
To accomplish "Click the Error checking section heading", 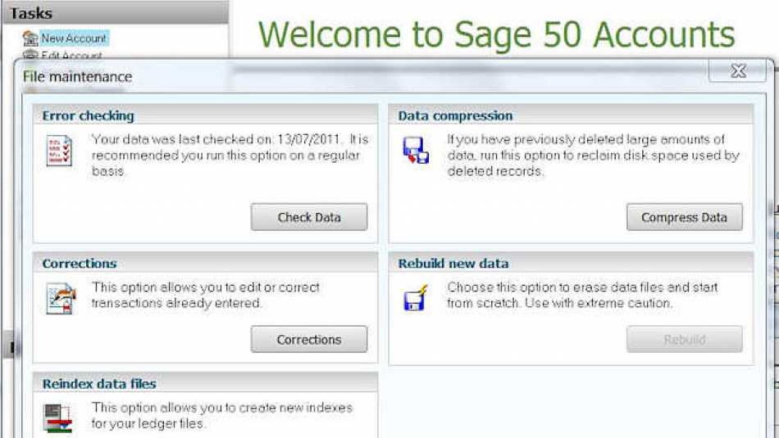I will tap(88, 115).
